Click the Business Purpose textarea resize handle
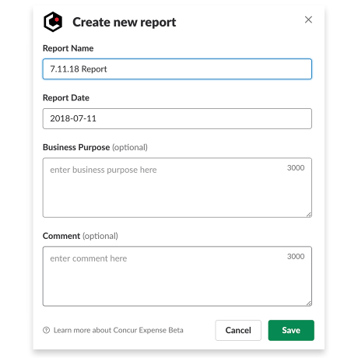 308,215
